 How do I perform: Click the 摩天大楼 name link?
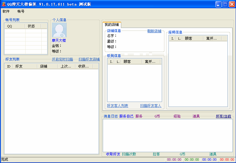[59, 41]
